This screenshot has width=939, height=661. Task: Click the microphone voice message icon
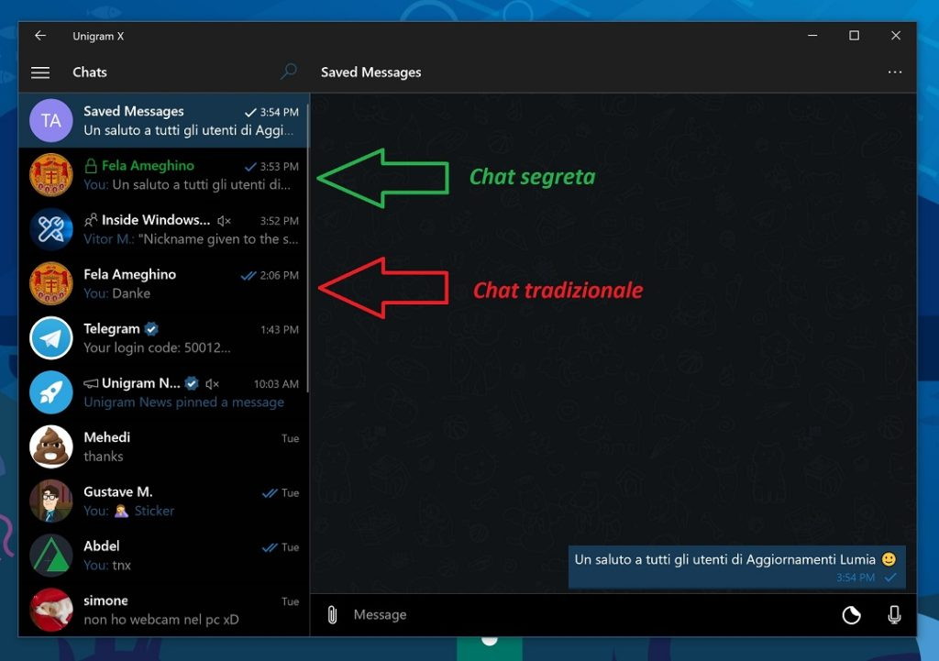point(894,615)
